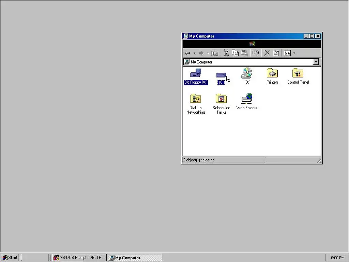Viewport: 349px width, 262px height.
Task: Open the Start menu
Action: pos(10,258)
